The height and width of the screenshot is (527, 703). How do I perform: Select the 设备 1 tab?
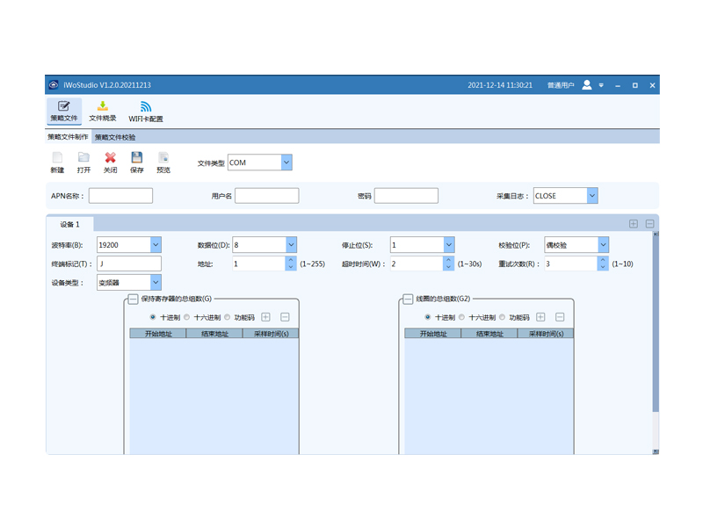(70, 224)
